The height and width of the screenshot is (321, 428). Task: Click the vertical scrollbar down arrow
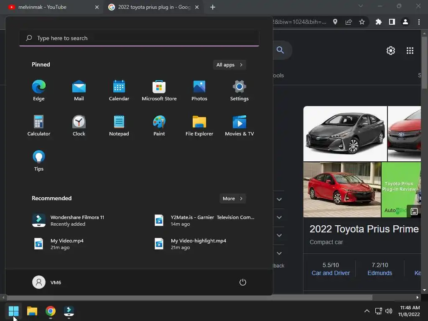click(x=424, y=290)
